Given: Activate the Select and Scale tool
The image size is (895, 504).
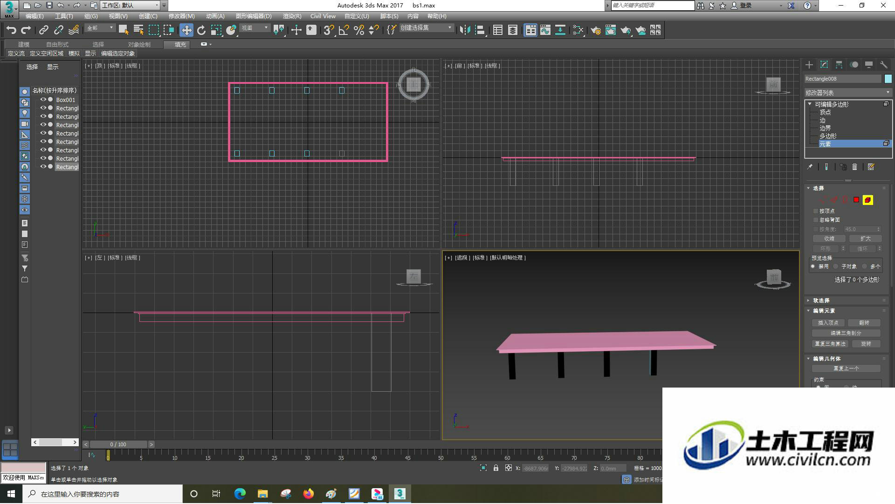Looking at the screenshot, I should coord(216,30).
